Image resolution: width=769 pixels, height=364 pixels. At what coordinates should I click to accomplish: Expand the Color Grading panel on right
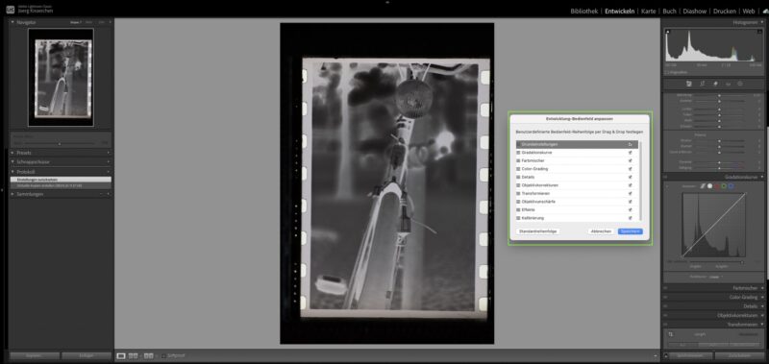761,297
